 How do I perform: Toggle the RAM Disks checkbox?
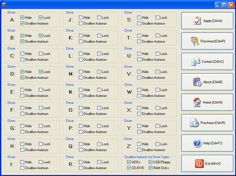tap(151, 168)
